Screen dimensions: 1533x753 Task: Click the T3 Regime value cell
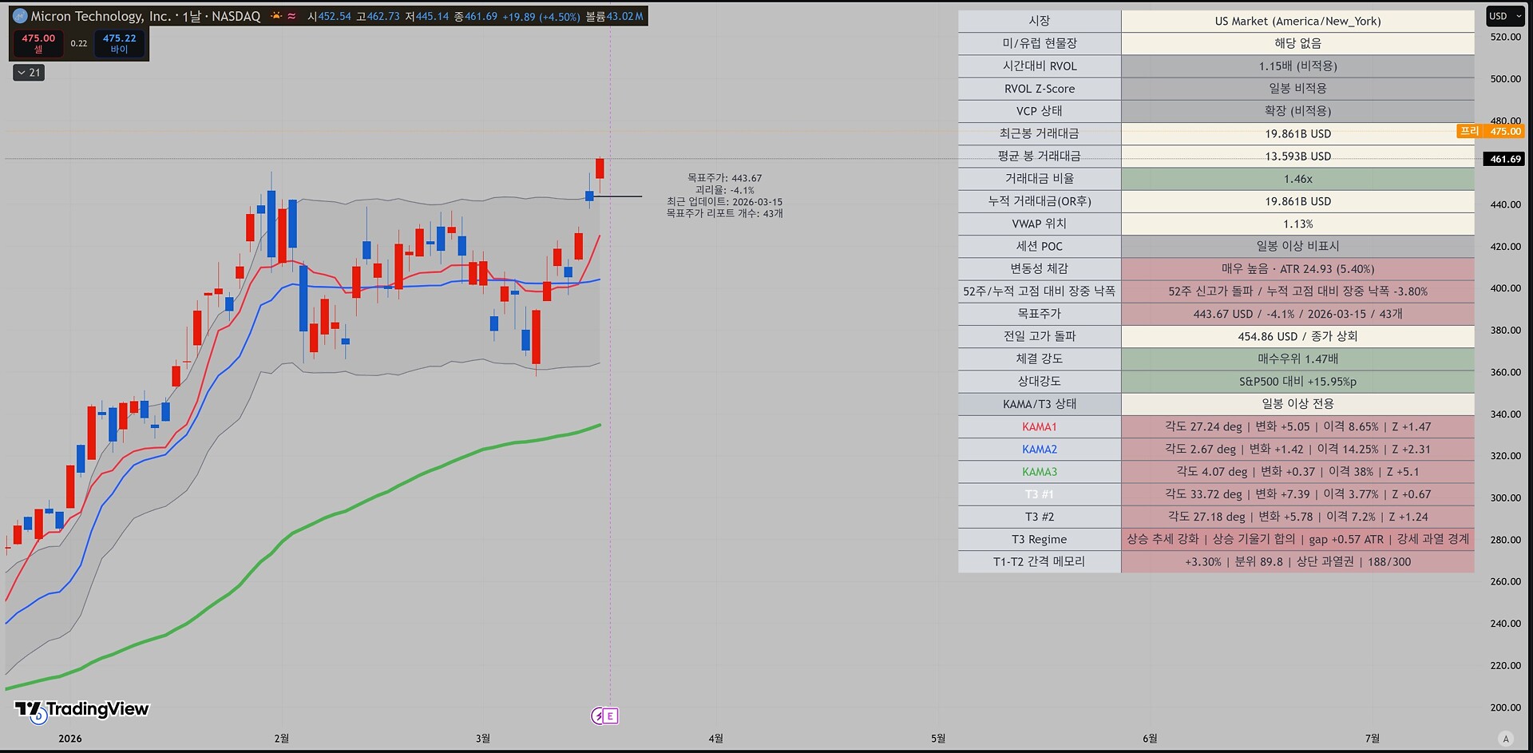(x=1297, y=539)
